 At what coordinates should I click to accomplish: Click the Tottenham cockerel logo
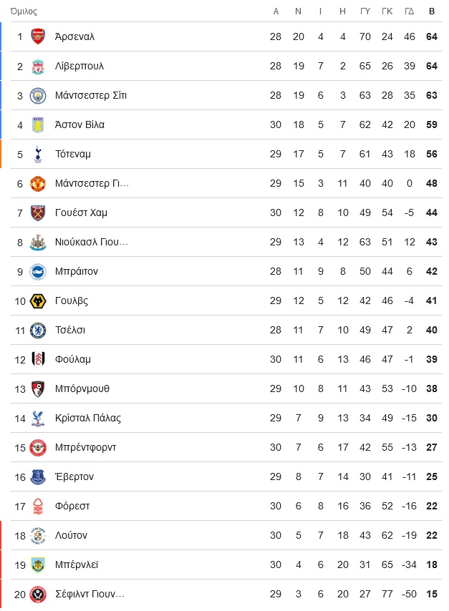38,155
